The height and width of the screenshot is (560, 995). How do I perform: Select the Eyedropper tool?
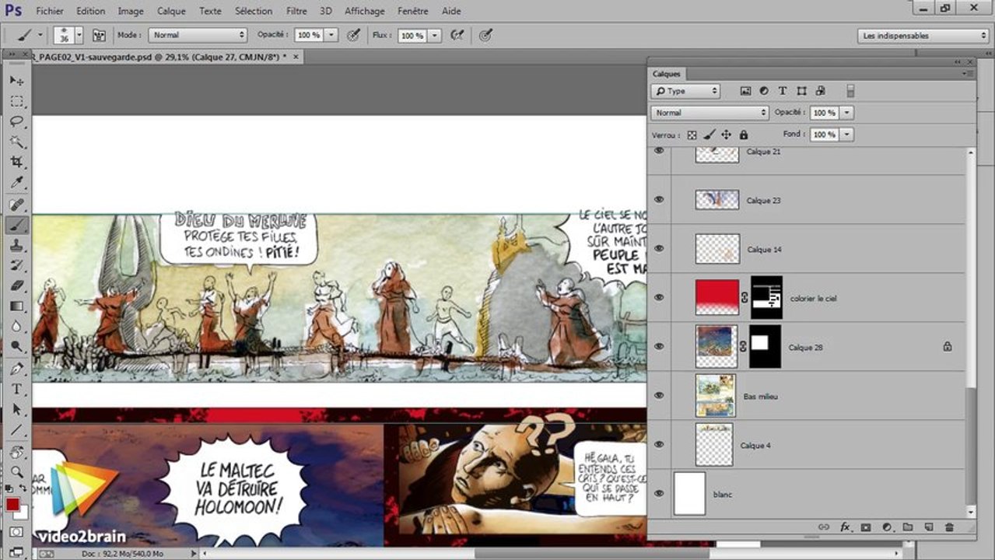tap(17, 183)
